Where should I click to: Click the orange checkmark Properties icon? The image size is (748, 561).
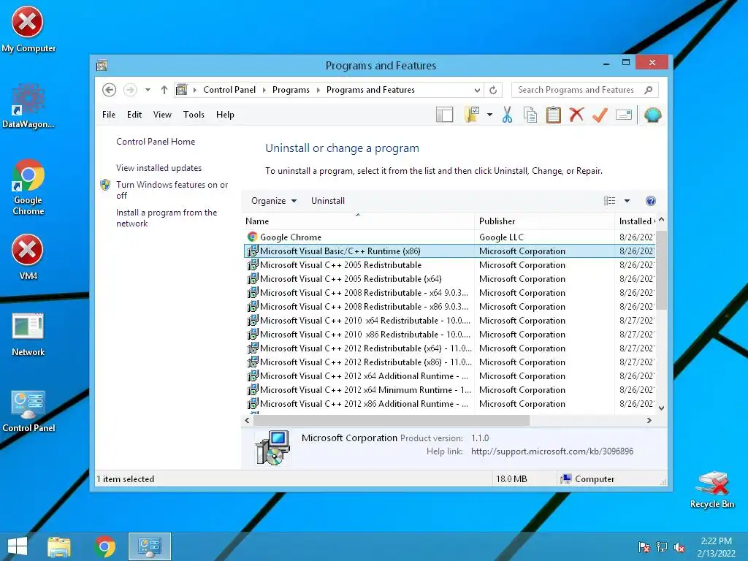[600, 115]
